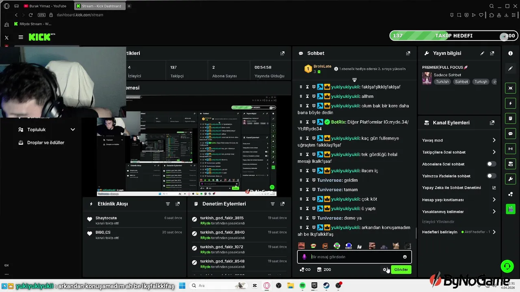This screenshot has width=520, height=292.
Task: Filter the Denetim Eylemleri list
Action: (x=273, y=204)
